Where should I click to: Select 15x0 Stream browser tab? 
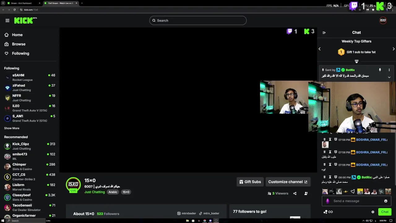(x=61, y=3)
